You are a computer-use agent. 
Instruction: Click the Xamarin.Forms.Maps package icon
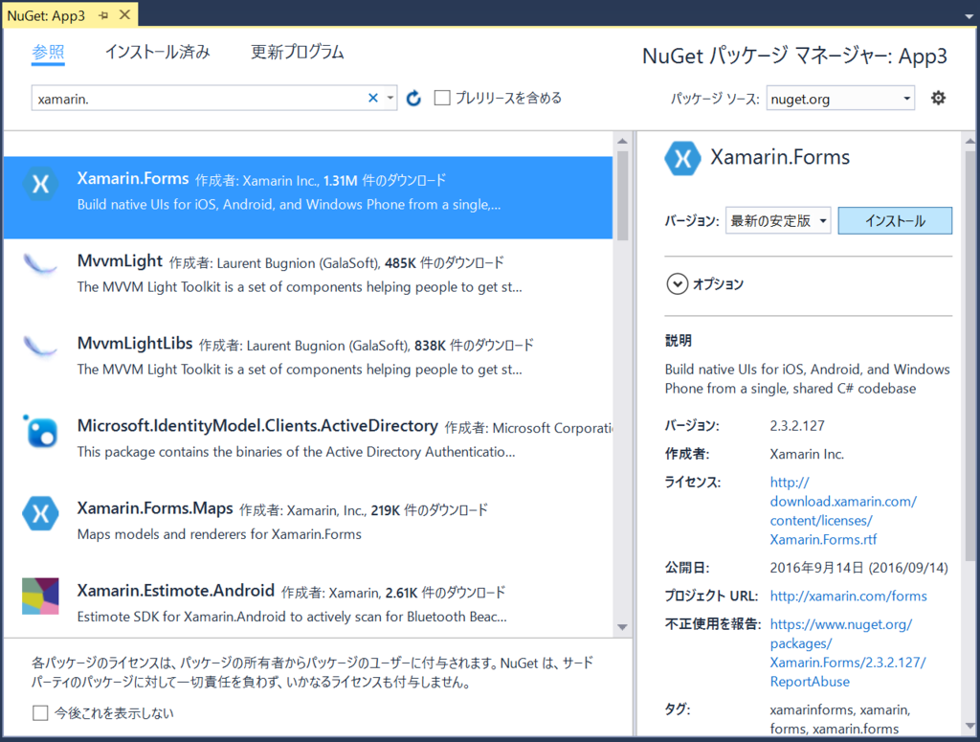pyautogui.click(x=40, y=513)
